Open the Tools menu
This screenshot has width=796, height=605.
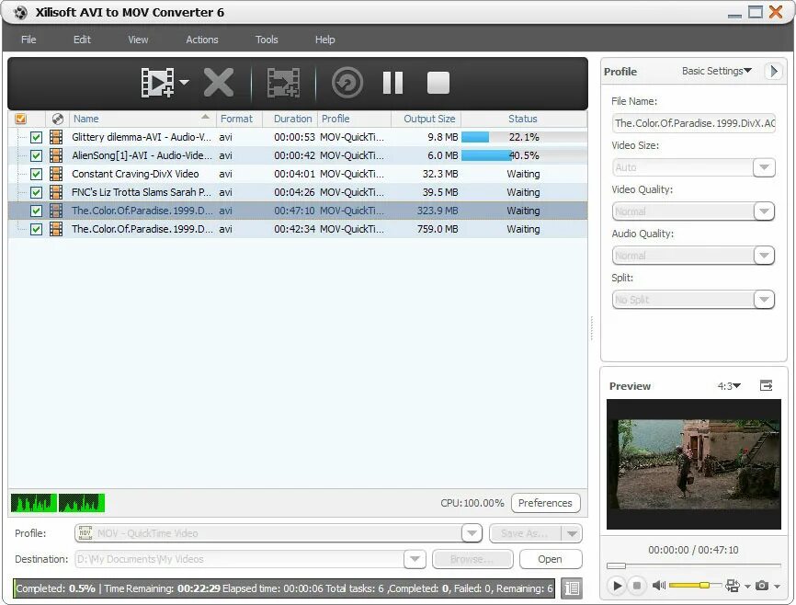(267, 40)
